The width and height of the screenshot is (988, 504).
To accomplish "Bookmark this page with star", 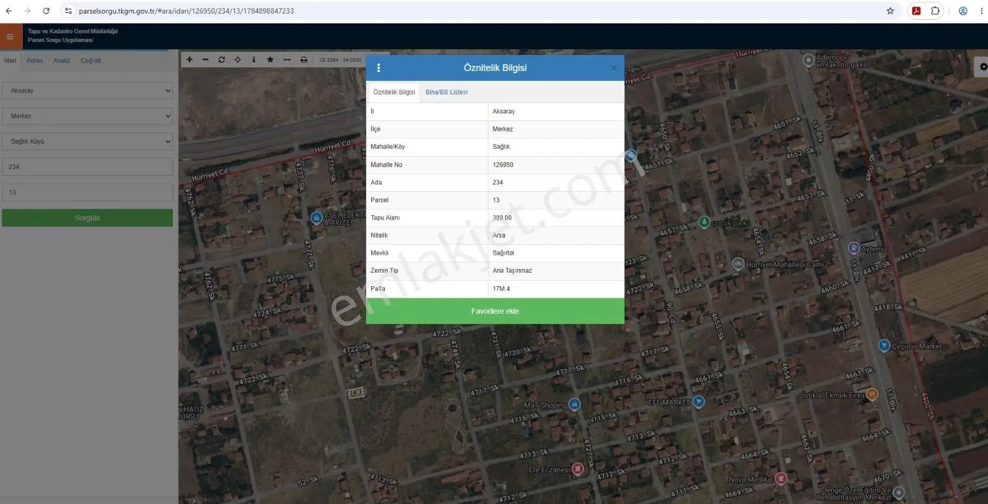I will pos(890,11).
